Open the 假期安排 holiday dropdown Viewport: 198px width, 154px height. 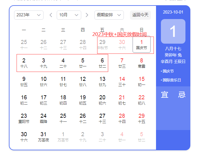(109, 15)
